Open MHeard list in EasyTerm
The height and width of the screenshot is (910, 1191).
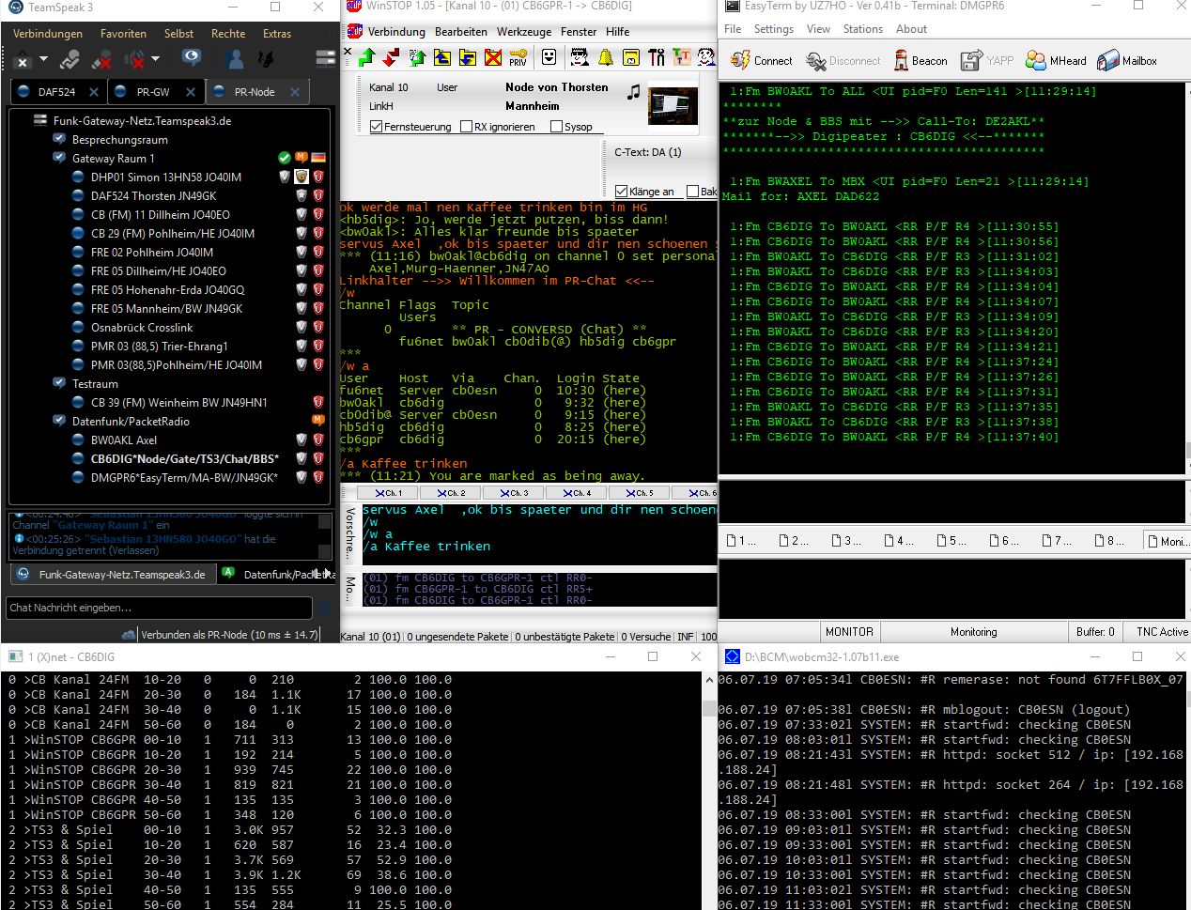click(1056, 61)
